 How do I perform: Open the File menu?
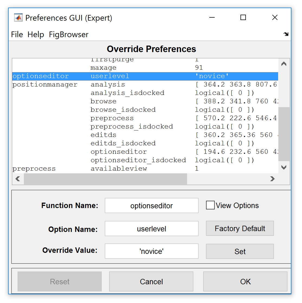17,34
